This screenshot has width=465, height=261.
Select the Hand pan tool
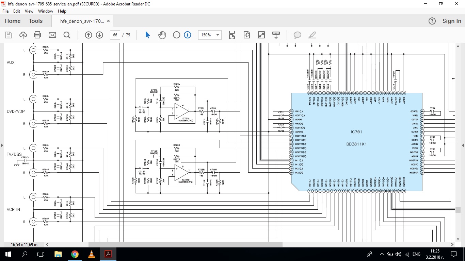[x=162, y=35]
